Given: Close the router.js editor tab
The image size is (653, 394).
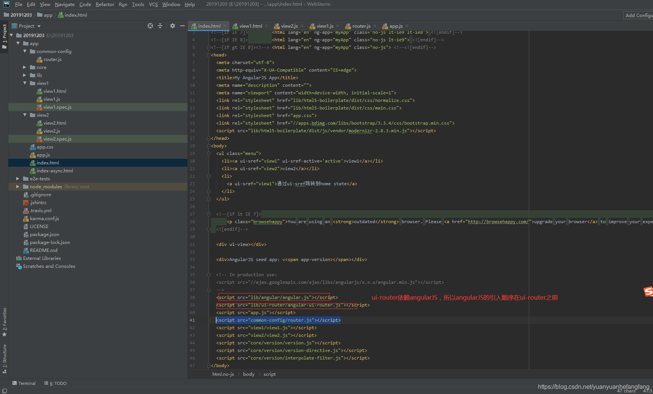Looking at the screenshot, I should click(x=375, y=26).
